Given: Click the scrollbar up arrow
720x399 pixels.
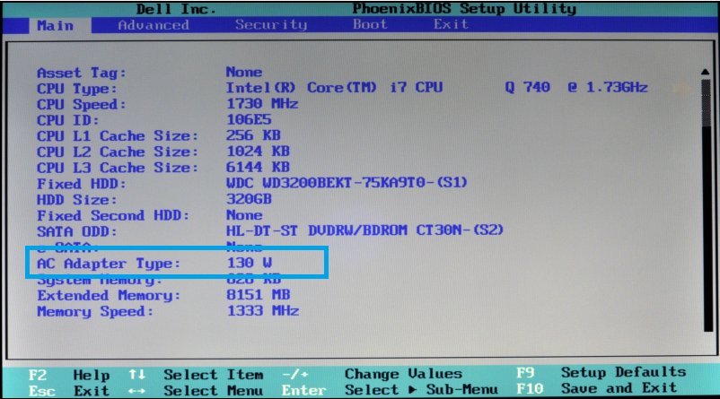Looking at the screenshot, I should (706, 72).
